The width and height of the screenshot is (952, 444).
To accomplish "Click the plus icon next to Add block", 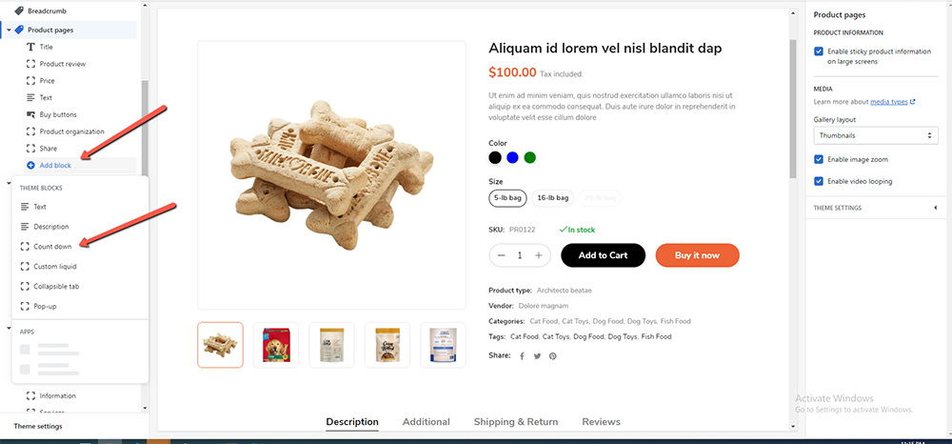I will (31, 166).
